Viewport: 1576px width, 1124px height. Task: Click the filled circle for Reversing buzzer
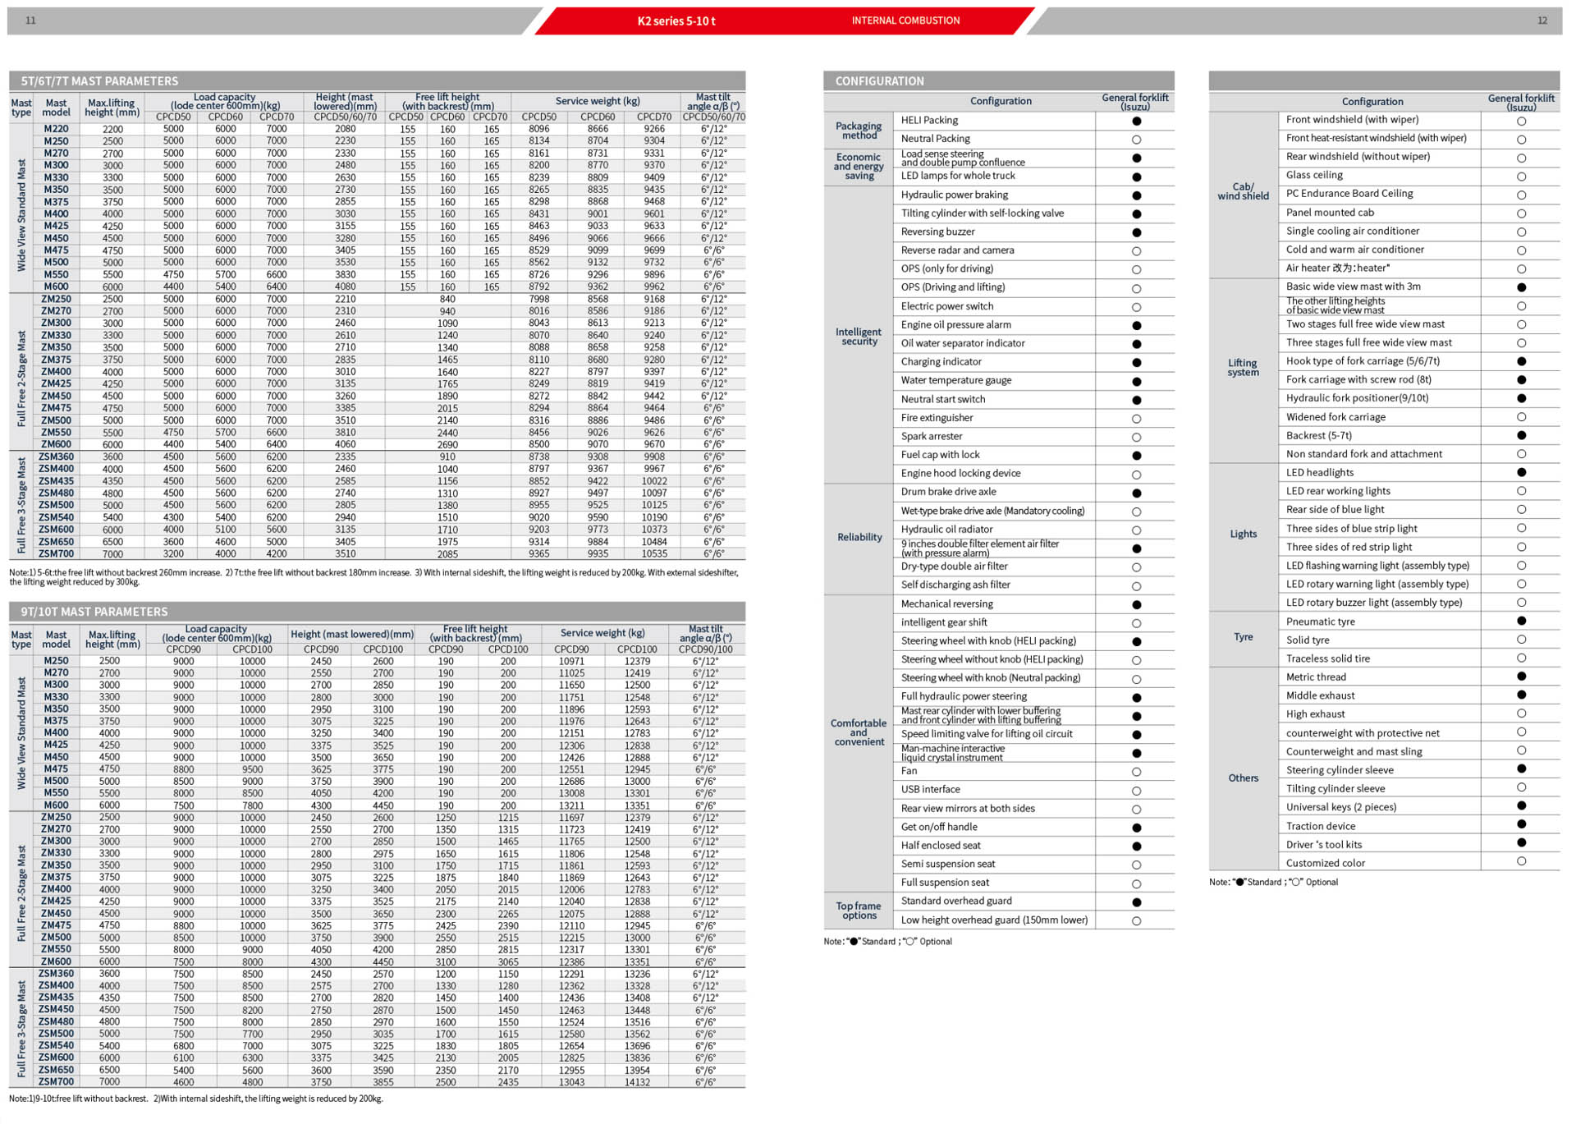coord(1136,232)
